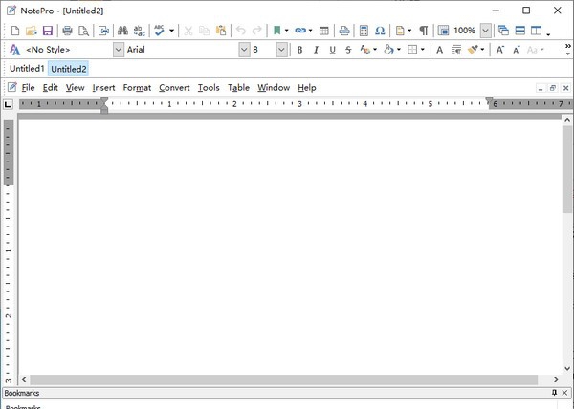The image size is (574, 409).
Task: Click the Save floppy disk icon
Action: 48,31
